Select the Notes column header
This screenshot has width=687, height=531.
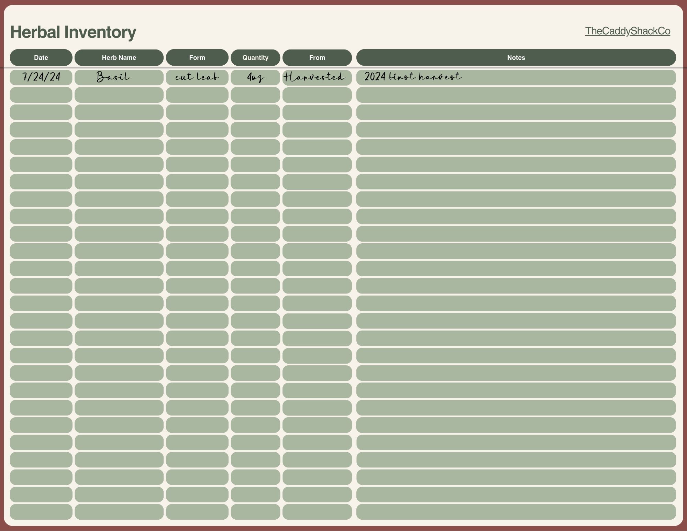pyautogui.click(x=516, y=57)
